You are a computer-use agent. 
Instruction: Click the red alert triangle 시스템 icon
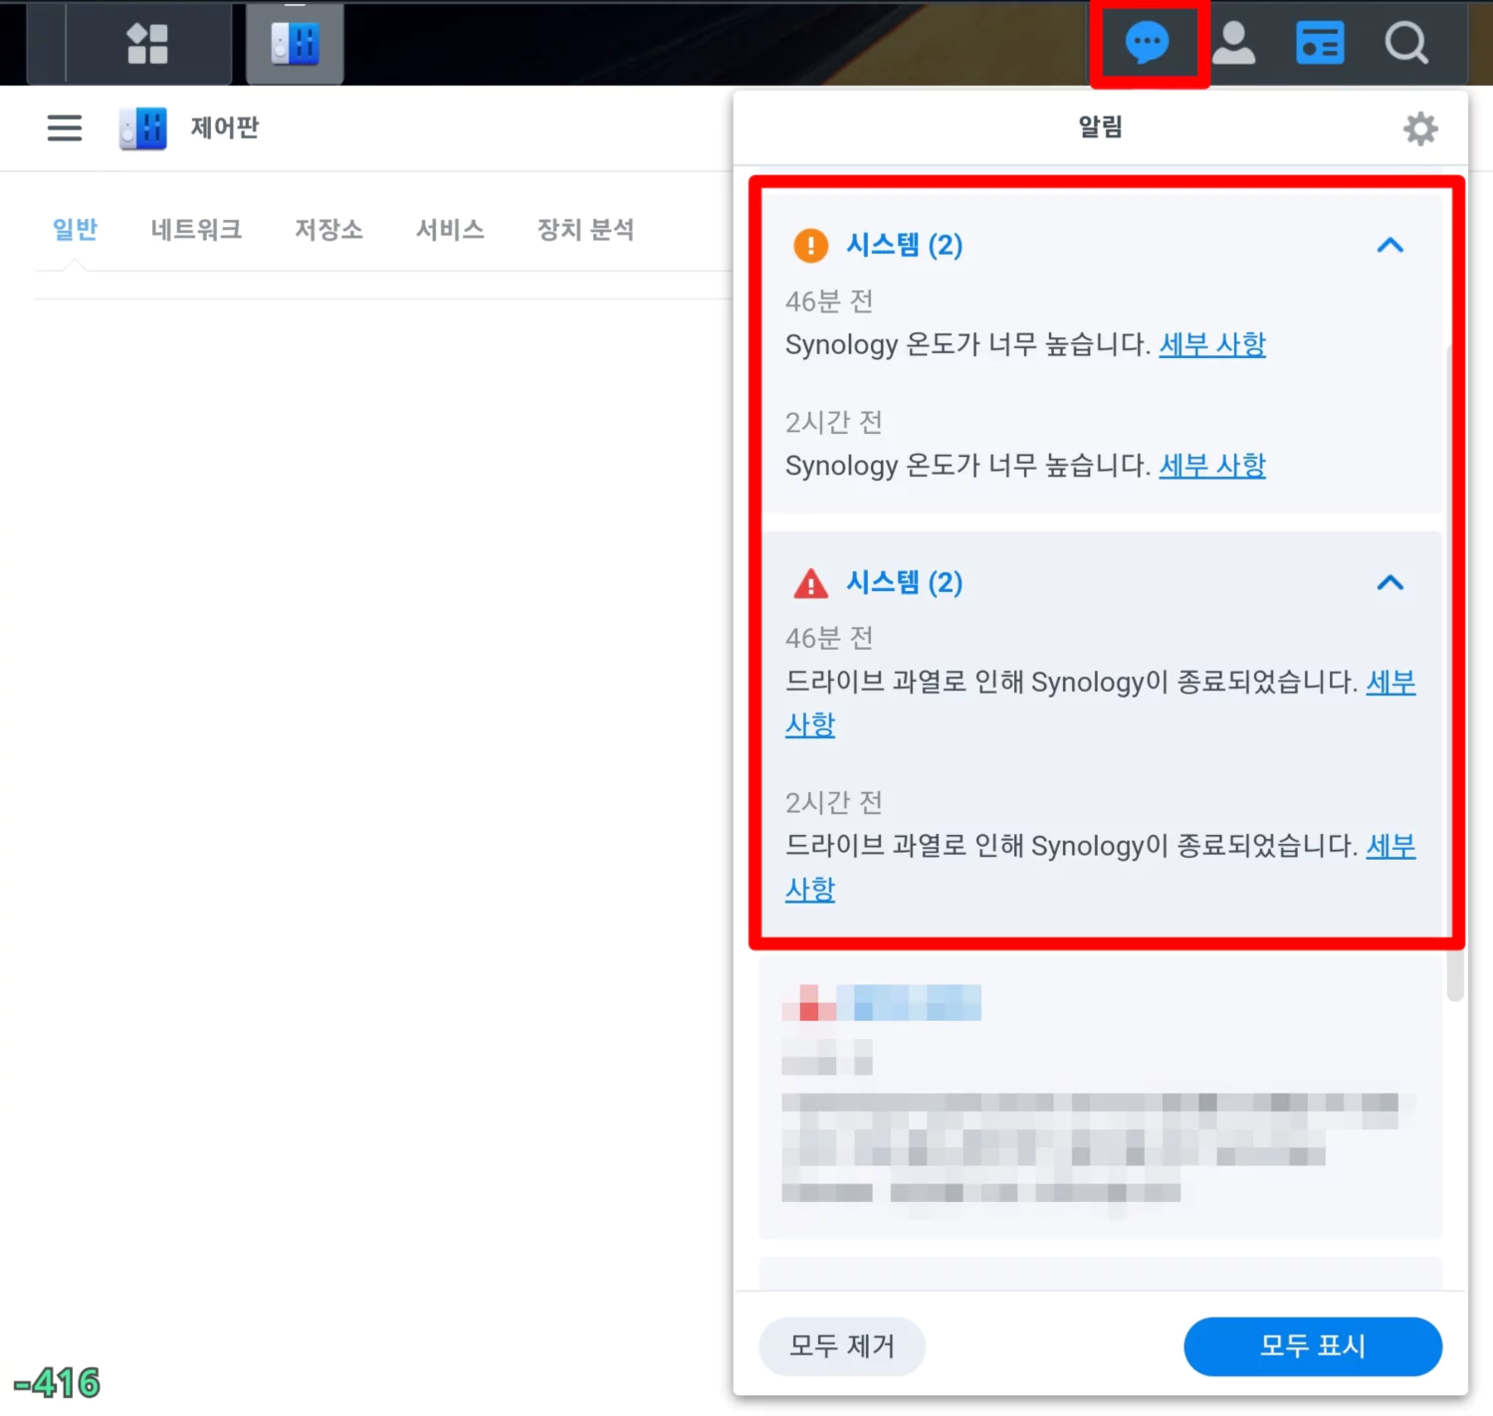point(810,582)
